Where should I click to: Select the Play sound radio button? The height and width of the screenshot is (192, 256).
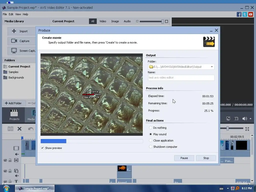[x=150, y=134]
